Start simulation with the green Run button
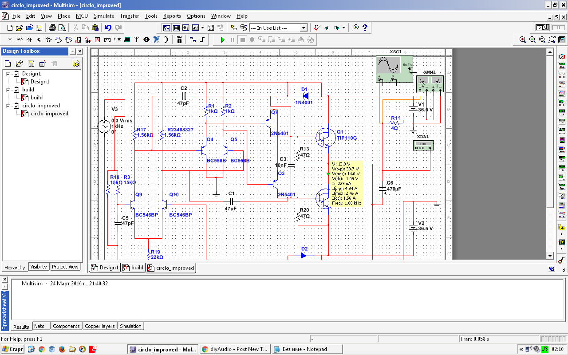 tap(223, 39)
